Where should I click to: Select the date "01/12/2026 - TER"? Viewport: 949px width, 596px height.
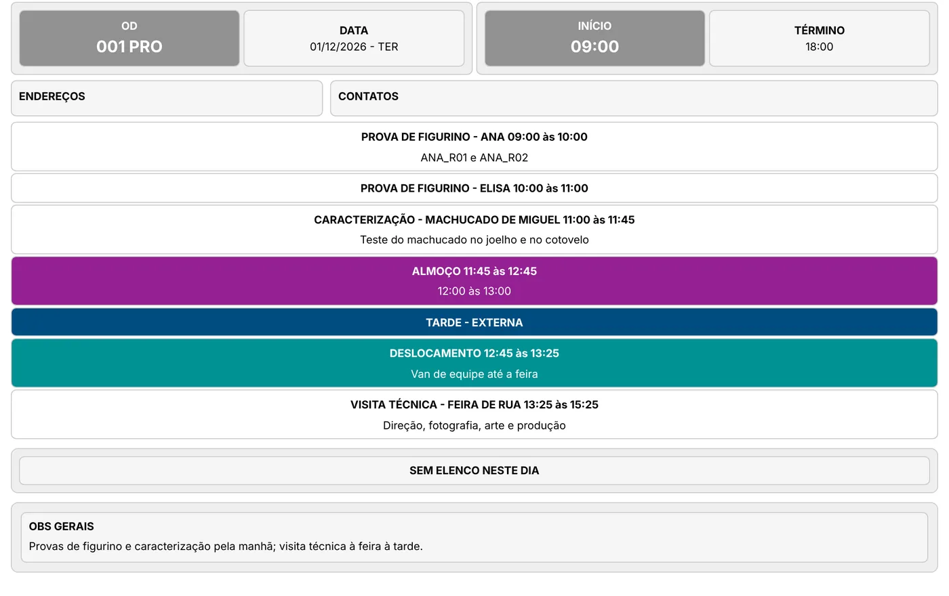[354, 47]
